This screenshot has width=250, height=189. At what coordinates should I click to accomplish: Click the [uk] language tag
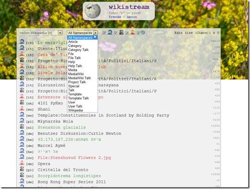click(x=30, y=103)
